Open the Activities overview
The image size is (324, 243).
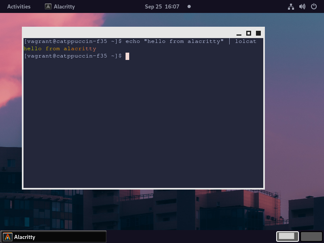coord(19,6)
